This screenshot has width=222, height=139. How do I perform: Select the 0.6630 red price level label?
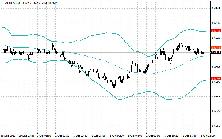pyautogui.click(x=216, y=31)
